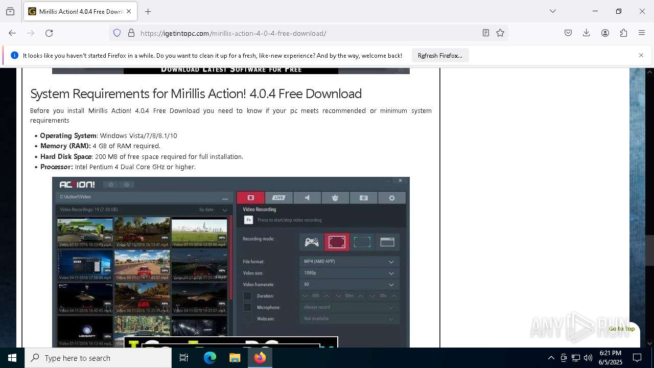654x368 pixels.
Task: Choose dashed region recording mode in Action!
Action: (x=362, y=242)
